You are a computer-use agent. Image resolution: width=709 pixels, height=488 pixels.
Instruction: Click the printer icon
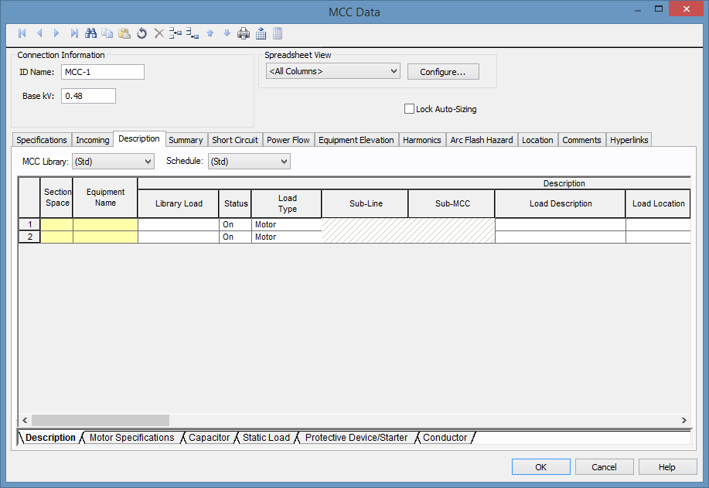(x=244, y=33)
